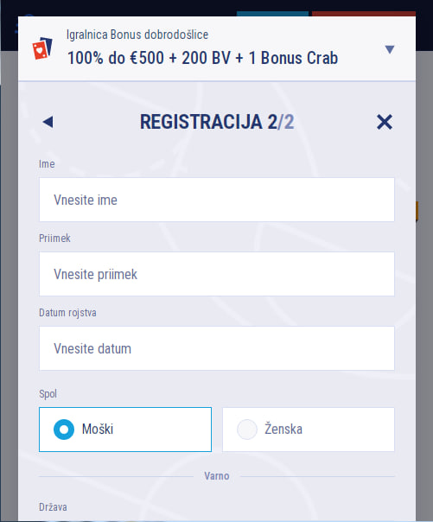Click the 'Ime' field label

coord(47,164)
